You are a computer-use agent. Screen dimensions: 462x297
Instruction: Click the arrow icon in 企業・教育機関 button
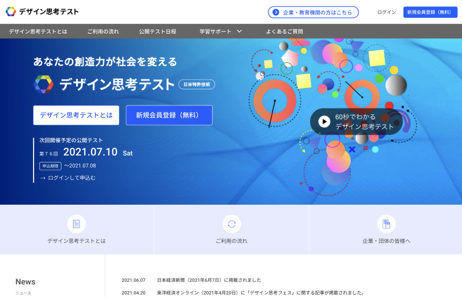[276, 12]
